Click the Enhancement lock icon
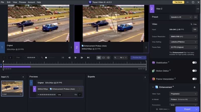Image resolution: width=201 pixels, height=112 pixels. tap(194, 87)
